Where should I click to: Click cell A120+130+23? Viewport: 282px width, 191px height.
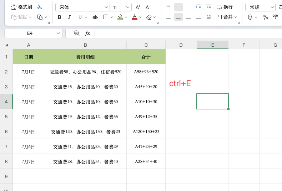tap(146, 131)
